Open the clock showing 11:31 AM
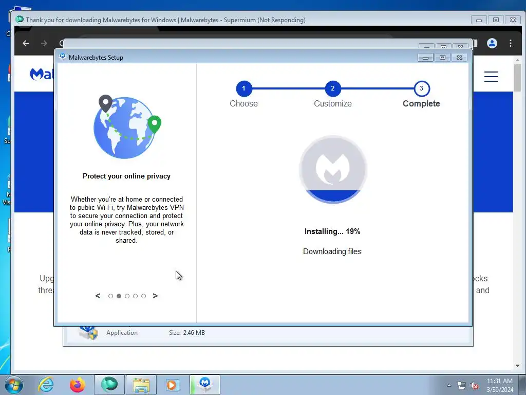This screenshot has width=526, height=395. 499,385
